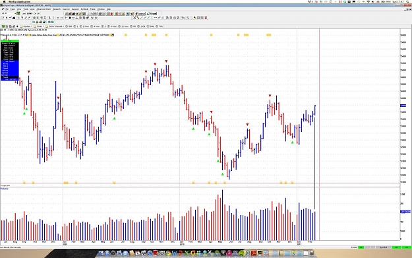Select the 2 hour interval
Image resolution: width=412 pixels, height=258 pixels.
84,26
